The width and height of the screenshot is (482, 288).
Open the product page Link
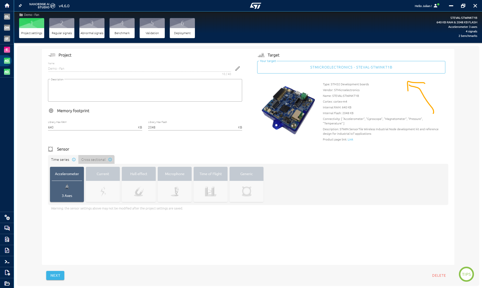pyautogui.click(x=351, y=139)
